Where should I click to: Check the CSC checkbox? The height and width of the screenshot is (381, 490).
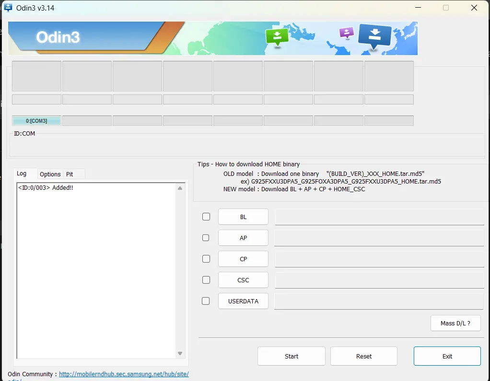coord(206,280)
